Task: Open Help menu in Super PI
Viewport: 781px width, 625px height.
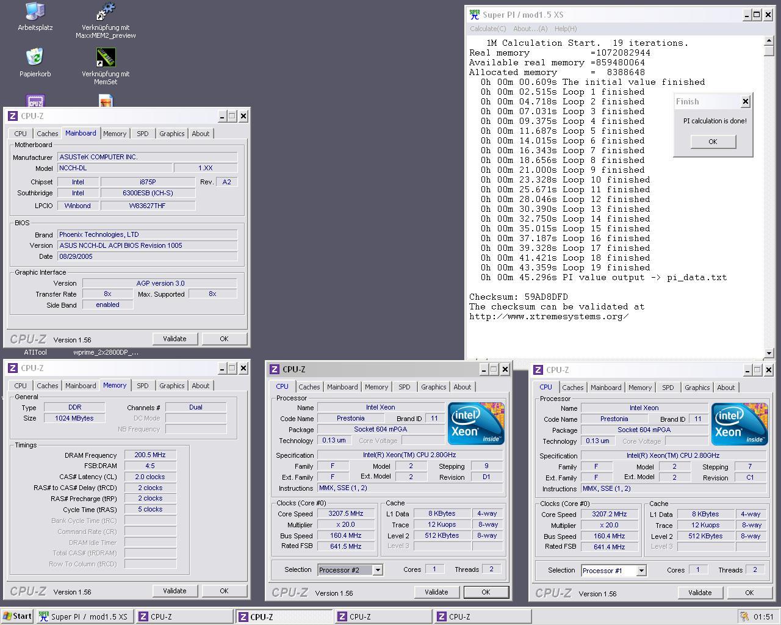Action: tap(566, 29)
